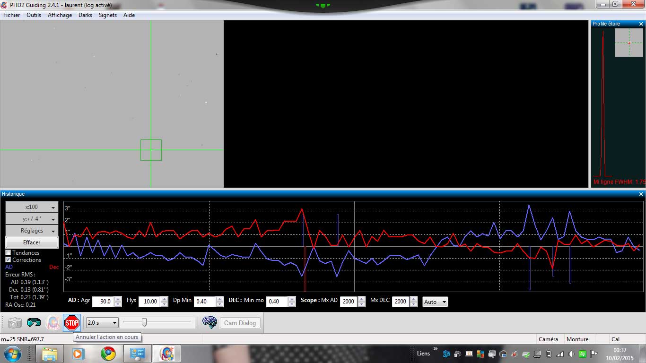Image resolution: width=646 pixels, height=363 pixels.
Task: Increase Mx AD with up arrow
Action: tap(361, 299)
